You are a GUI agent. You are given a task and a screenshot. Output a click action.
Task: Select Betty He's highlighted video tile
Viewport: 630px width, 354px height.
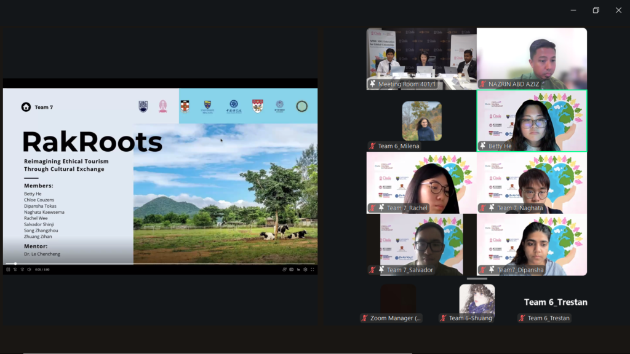click(532, 121)
